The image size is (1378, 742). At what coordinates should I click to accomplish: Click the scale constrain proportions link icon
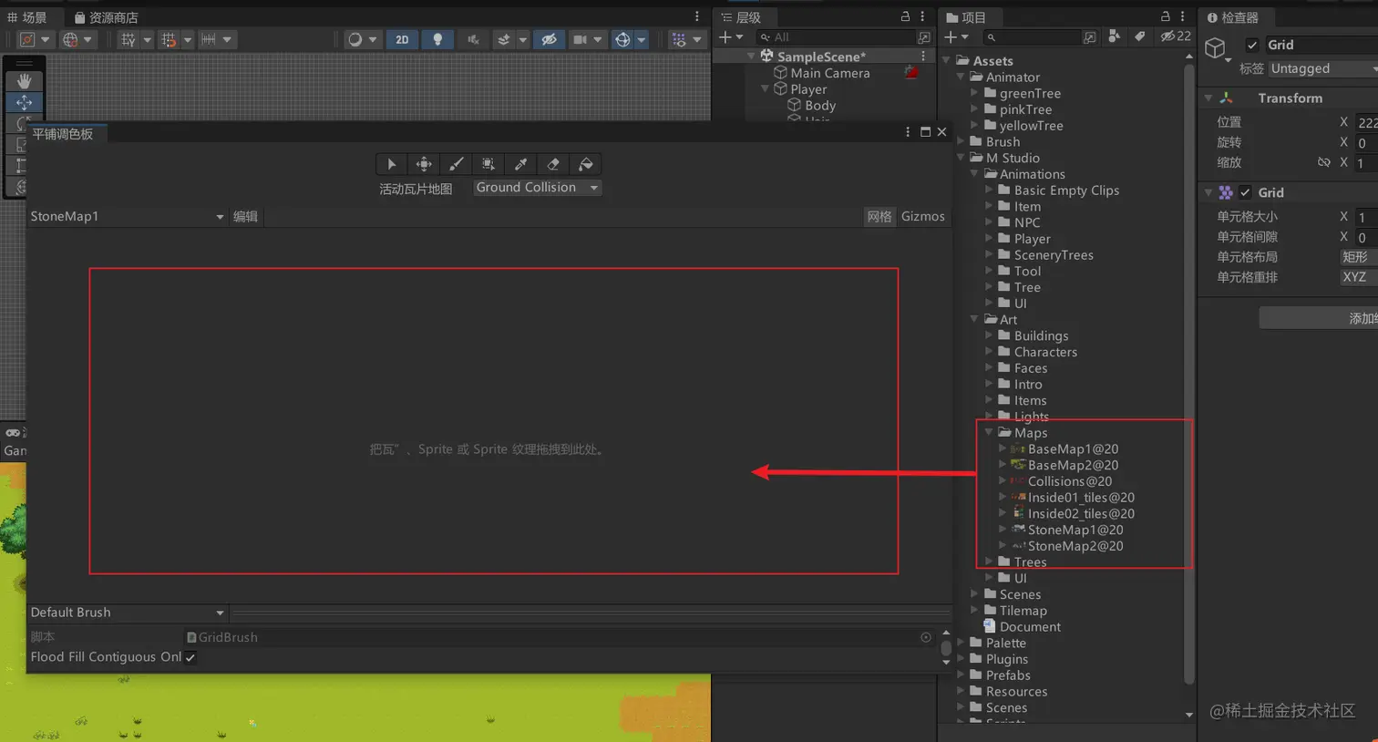click(x=1323, y=162)
